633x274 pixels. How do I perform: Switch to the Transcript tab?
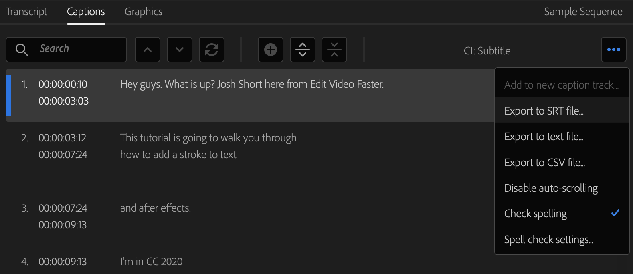tap(26, 12)
